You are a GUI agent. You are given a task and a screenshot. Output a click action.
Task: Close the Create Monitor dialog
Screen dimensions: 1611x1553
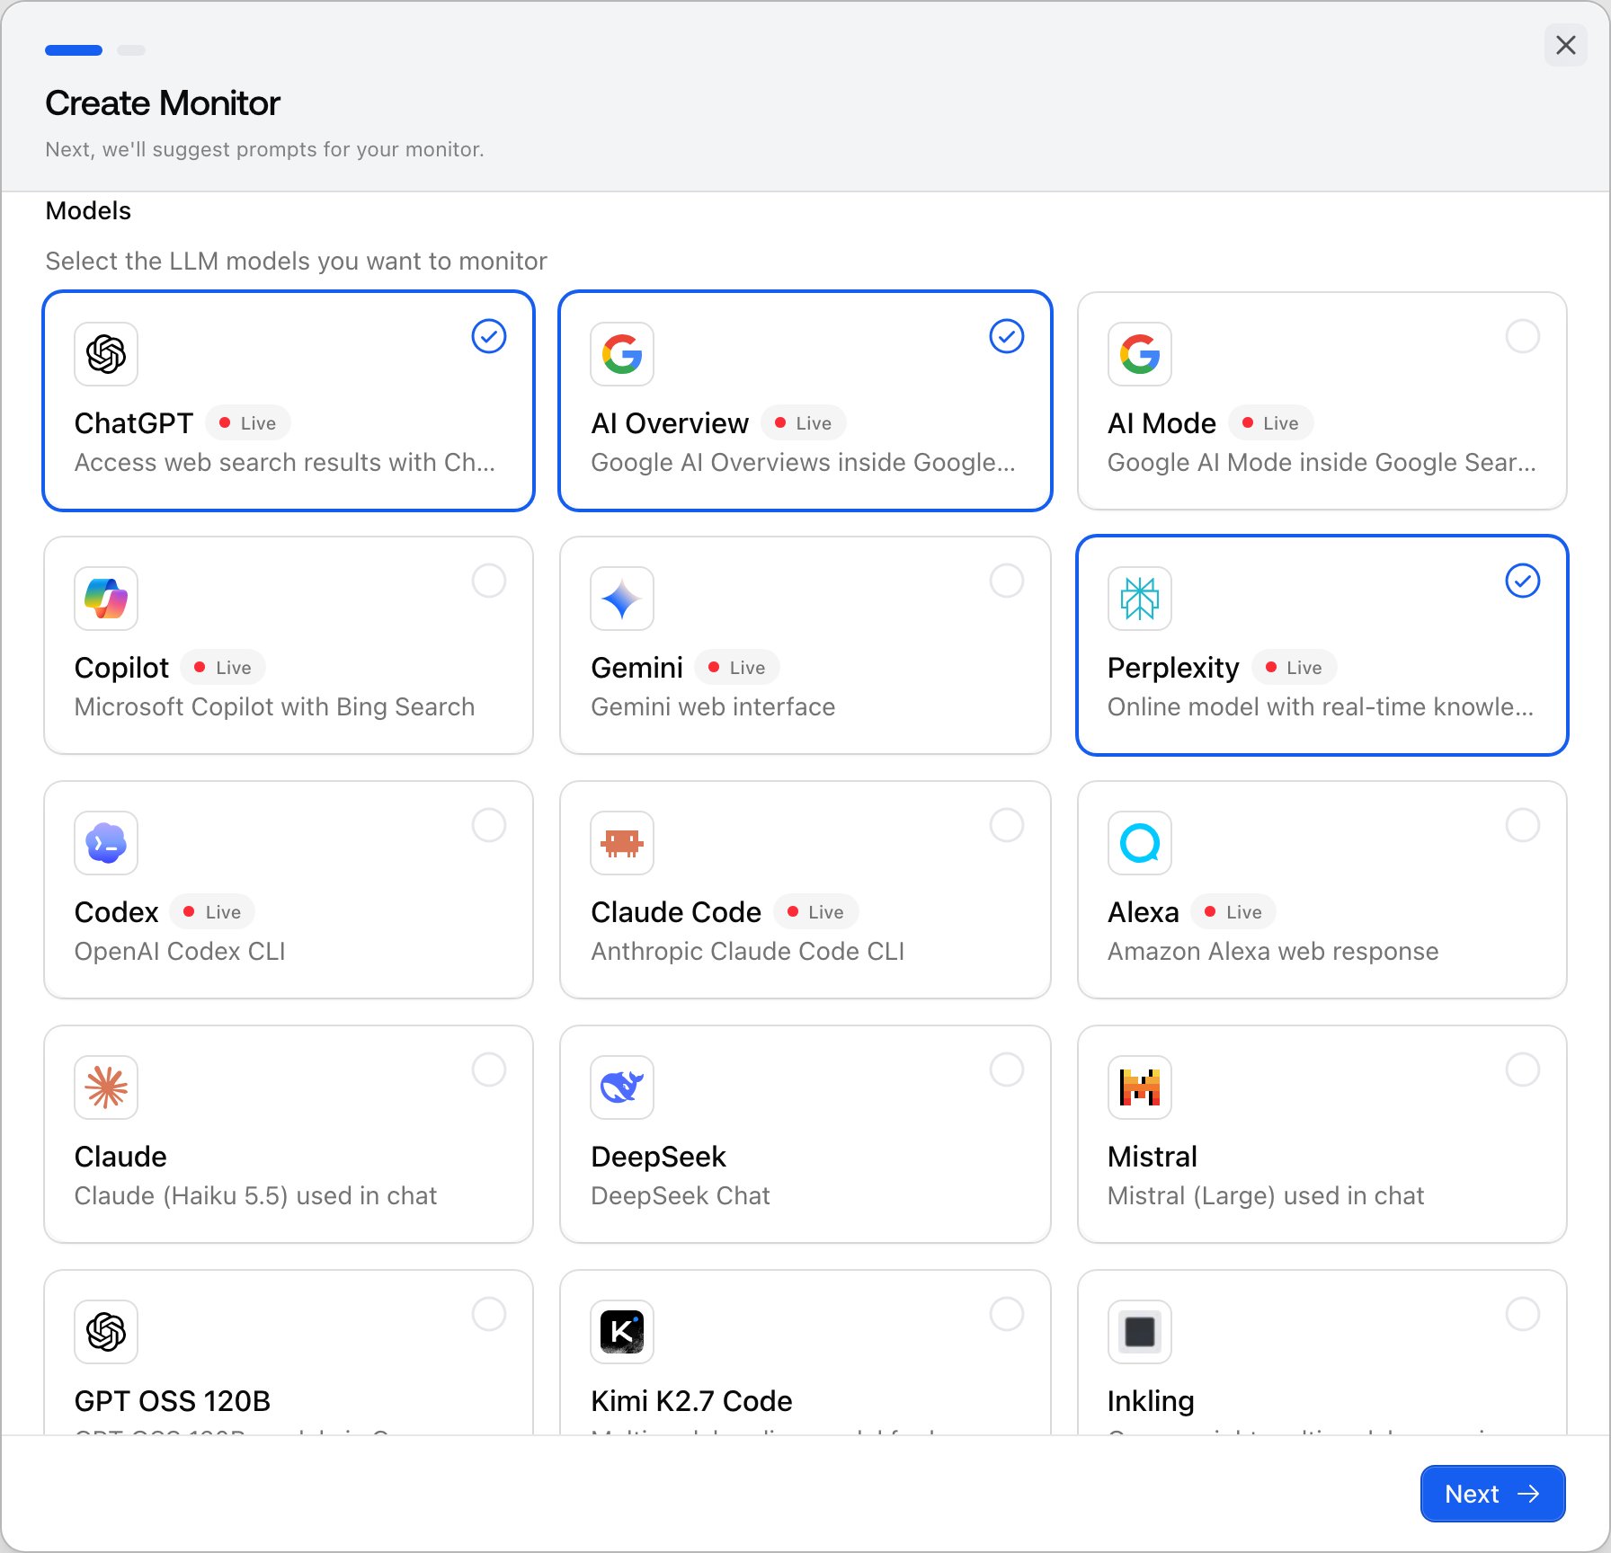(1566, 45)
